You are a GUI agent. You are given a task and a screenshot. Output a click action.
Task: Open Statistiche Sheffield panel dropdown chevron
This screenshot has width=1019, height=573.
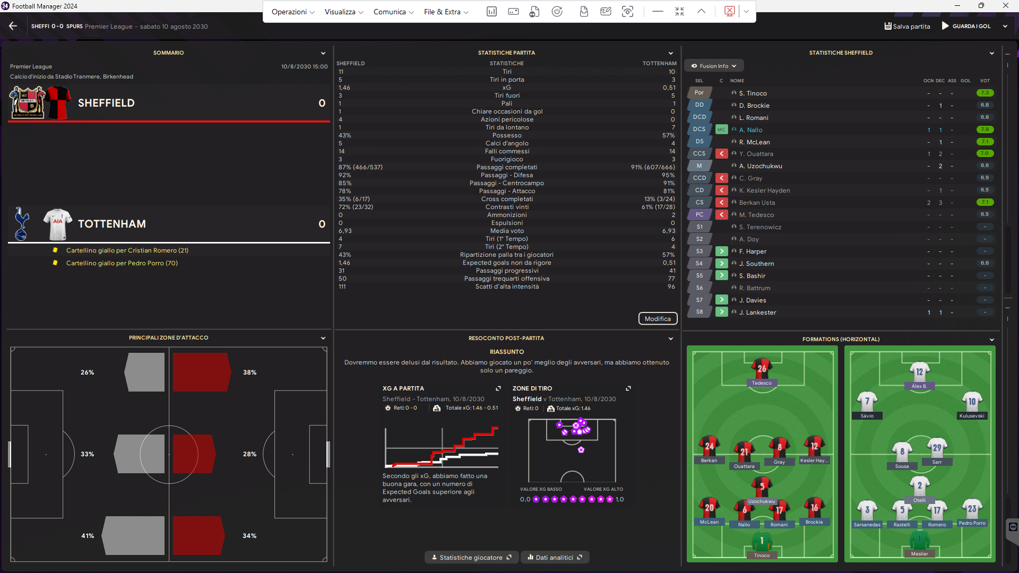[991, 53]
